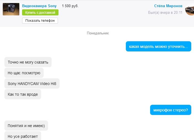Click the Видеокамера Sony listing title
Screen dimensions: 194x140
point(39,6)
